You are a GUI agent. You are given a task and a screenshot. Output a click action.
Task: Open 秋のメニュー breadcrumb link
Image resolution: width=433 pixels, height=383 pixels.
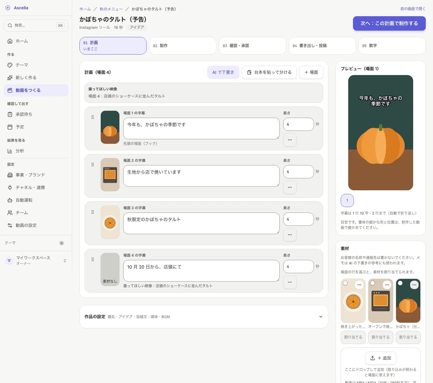click(111, 9)
